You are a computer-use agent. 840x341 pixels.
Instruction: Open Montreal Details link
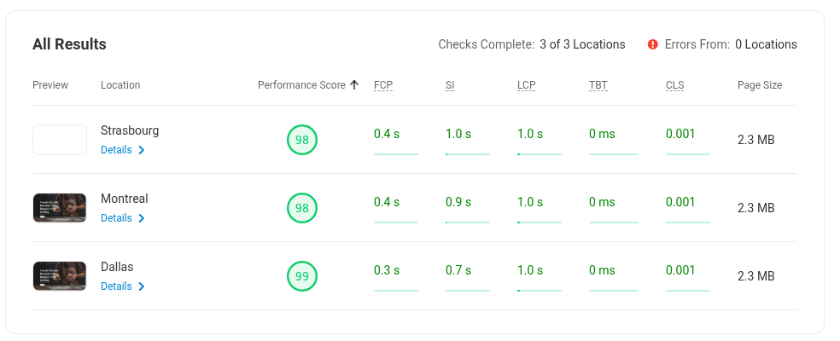(x=116, y=218)
